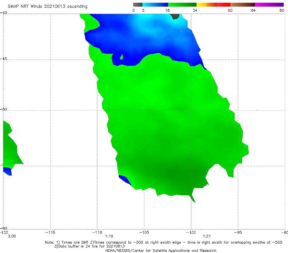Click the swath time label '1:21'
This screenshot has width=288, height=253.
pos(207,236)
